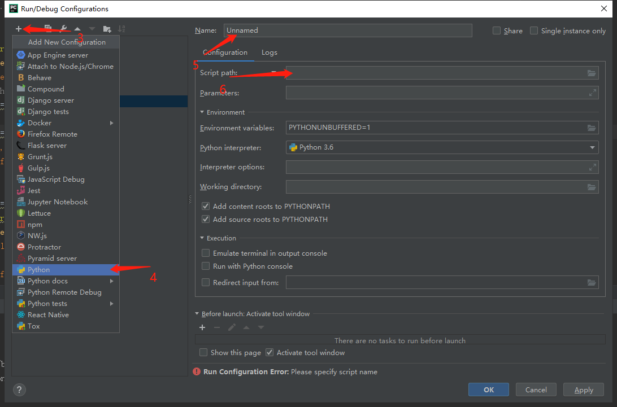Collapse the Execution section
This screenshot has width=617, height=407.
click(202, 238)
